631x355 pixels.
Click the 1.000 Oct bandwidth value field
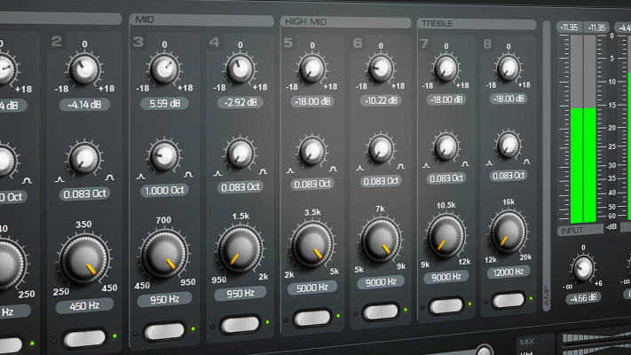[x=164, y=191]
